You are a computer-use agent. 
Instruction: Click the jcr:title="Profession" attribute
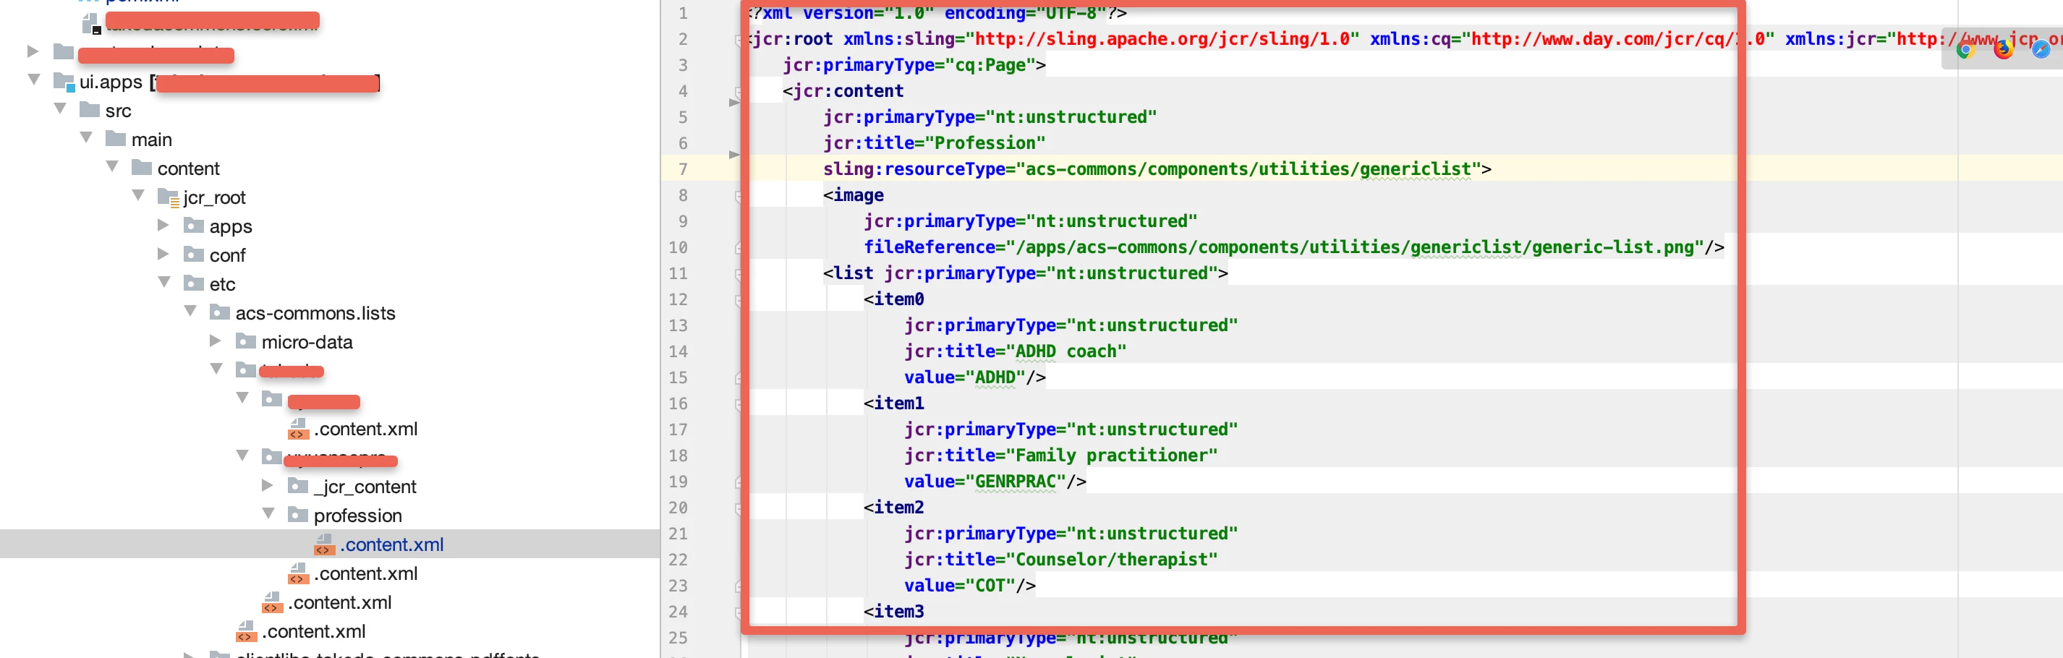(934, 142)
